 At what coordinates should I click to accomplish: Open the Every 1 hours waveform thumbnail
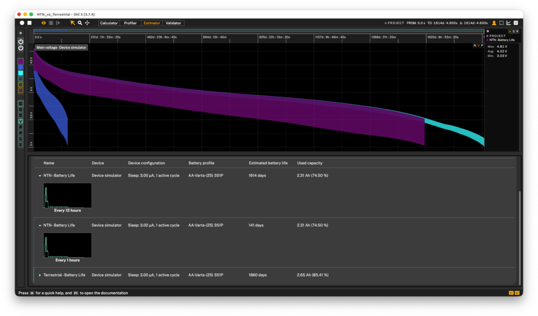coord(68,245)
